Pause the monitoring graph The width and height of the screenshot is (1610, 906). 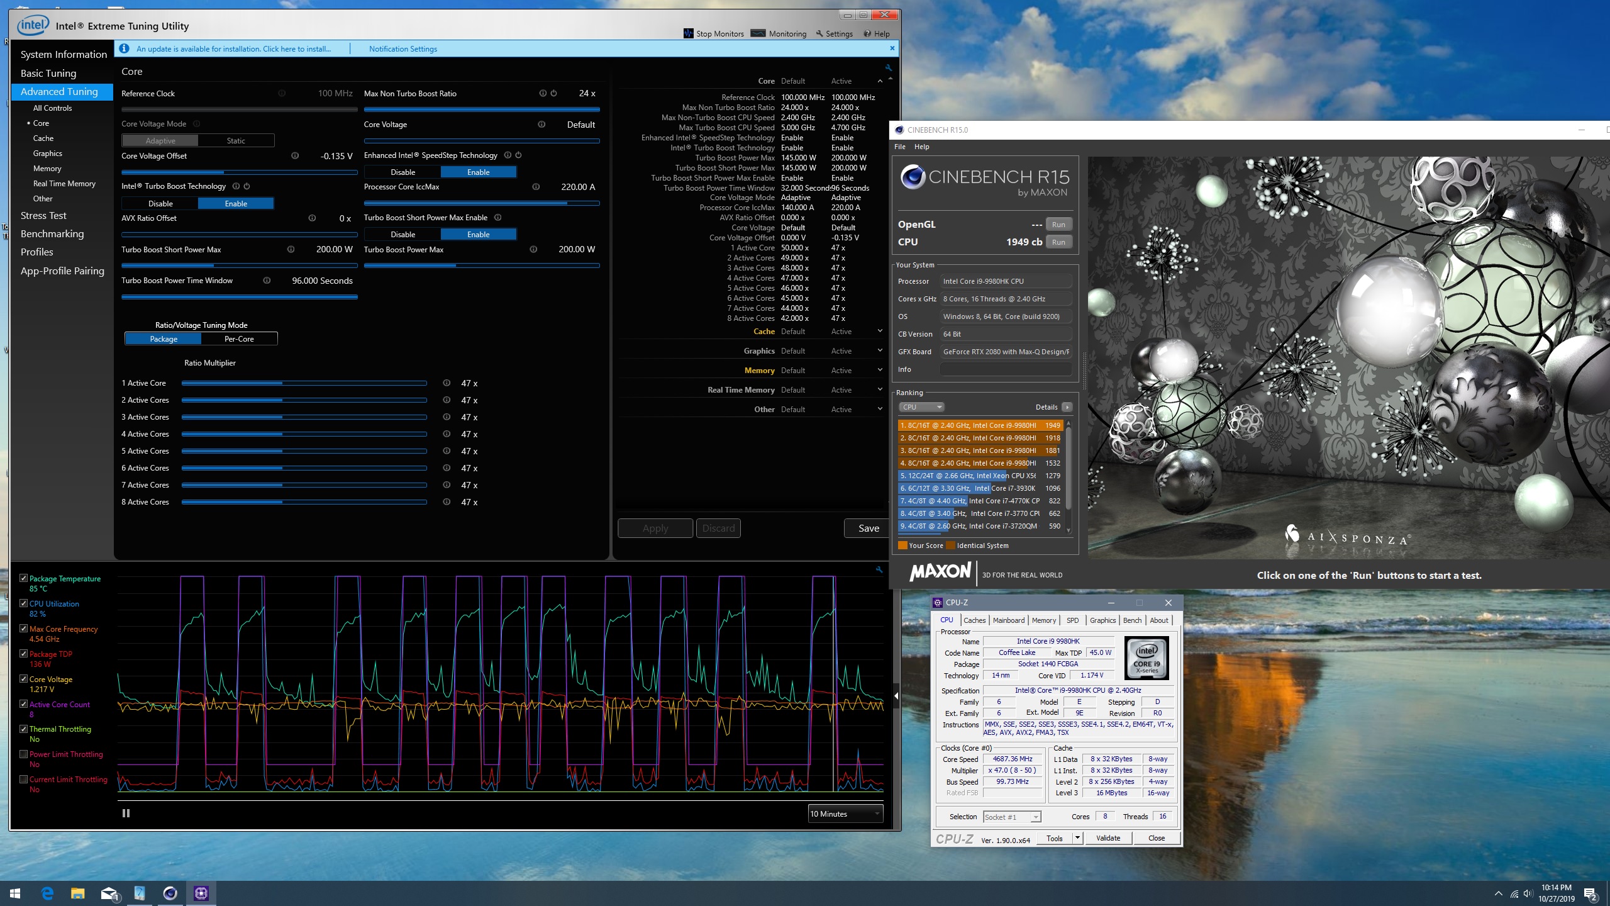point(126,813)
